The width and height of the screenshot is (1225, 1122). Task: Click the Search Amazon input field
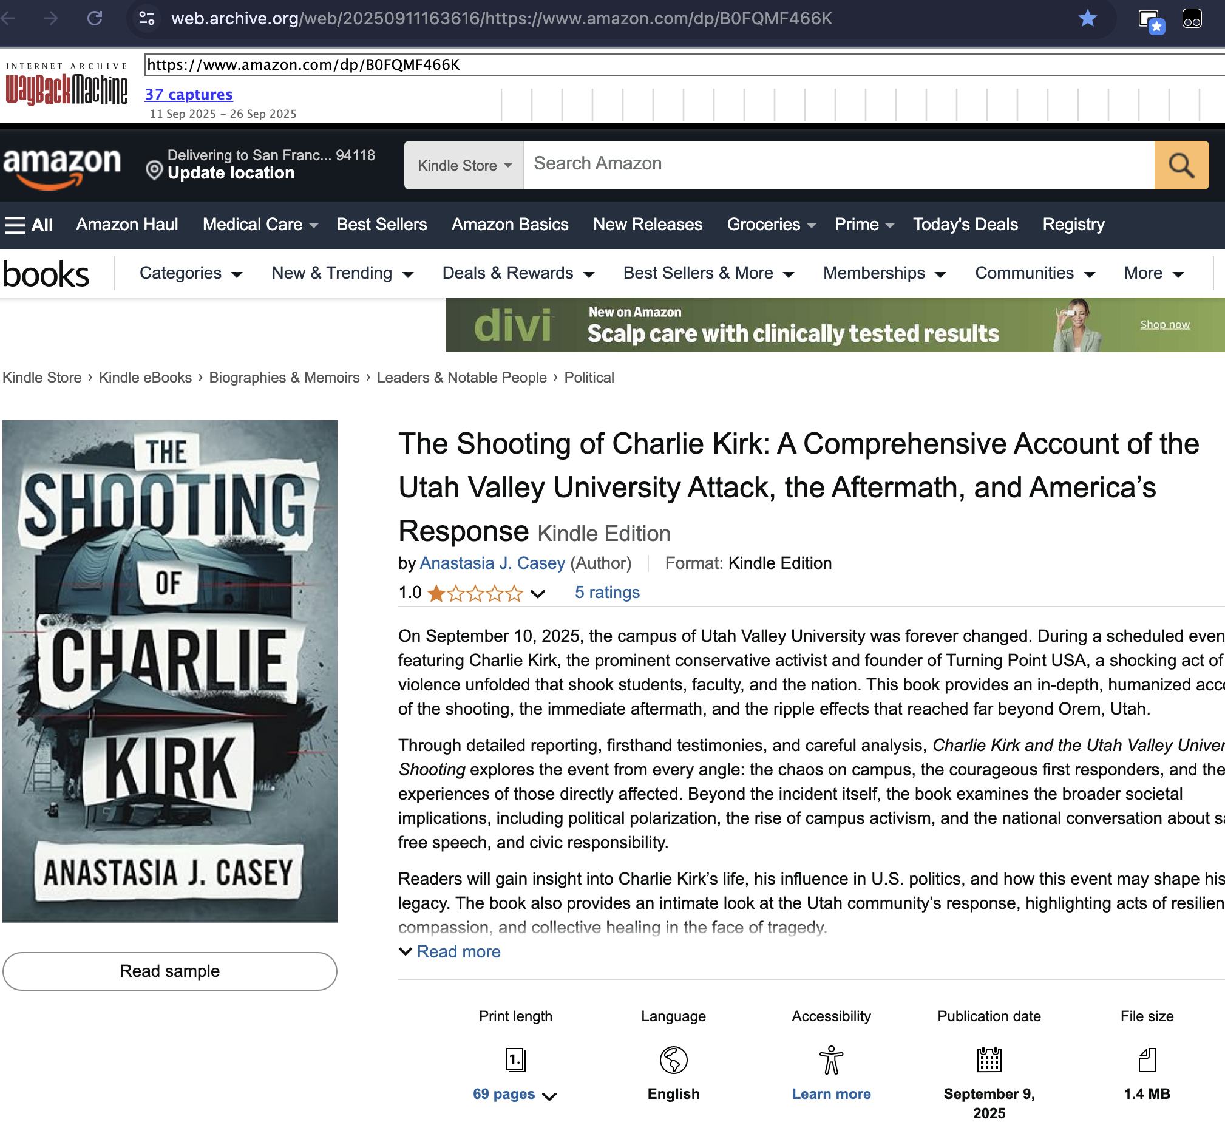pyautogui.click(x=838, y=164)
